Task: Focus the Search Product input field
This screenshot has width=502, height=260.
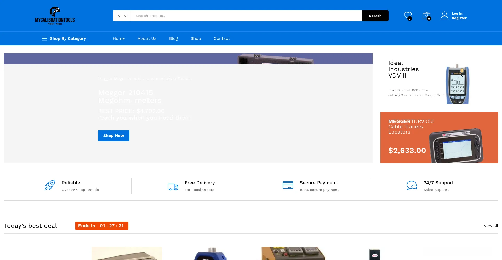Action: pyautogui.click(x=246, y=16)
